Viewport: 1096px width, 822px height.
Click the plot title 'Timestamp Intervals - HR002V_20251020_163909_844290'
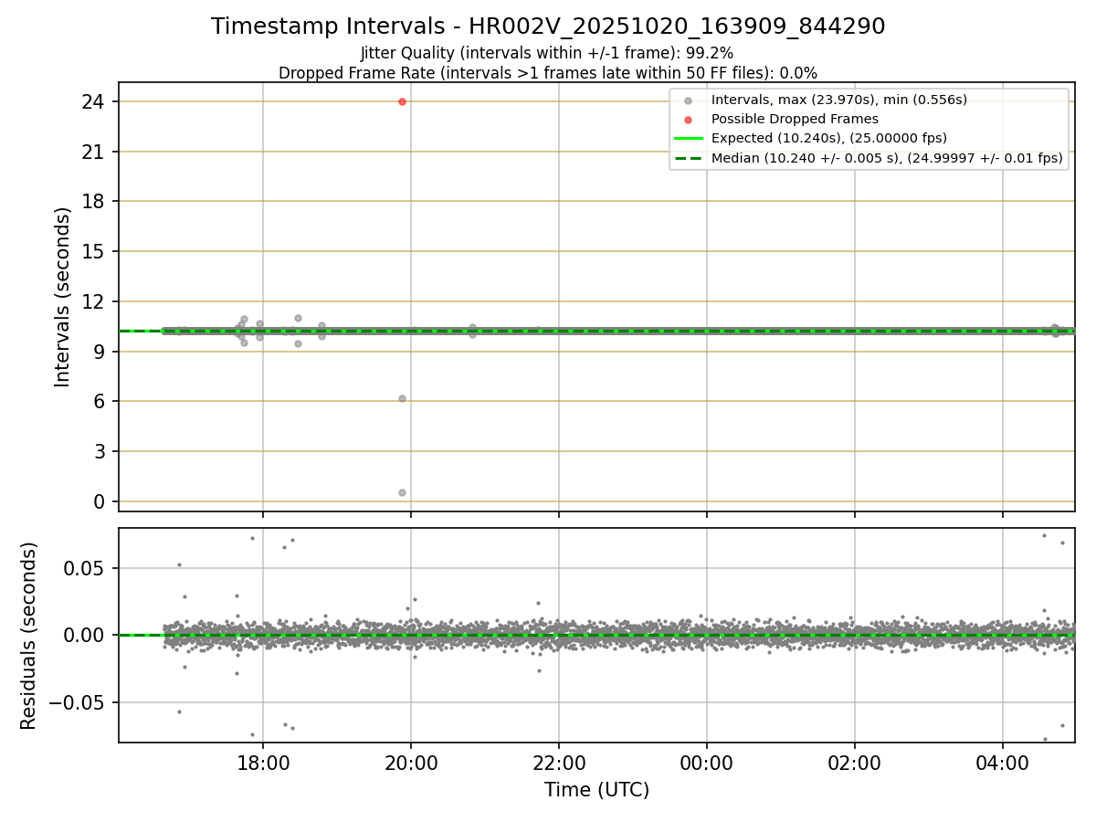[548, 26]
